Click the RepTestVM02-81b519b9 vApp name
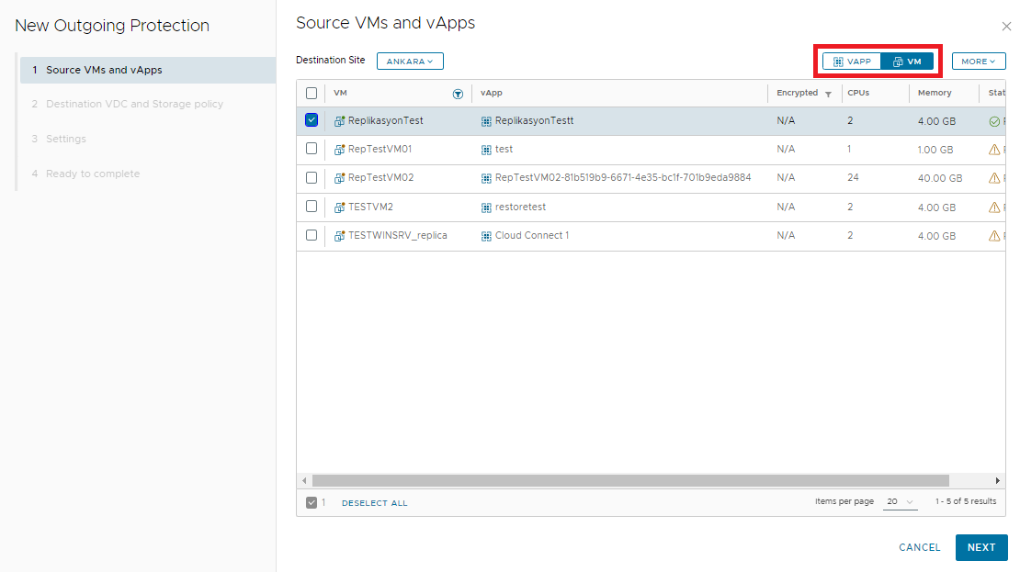1020x572 pixels. 622,178
